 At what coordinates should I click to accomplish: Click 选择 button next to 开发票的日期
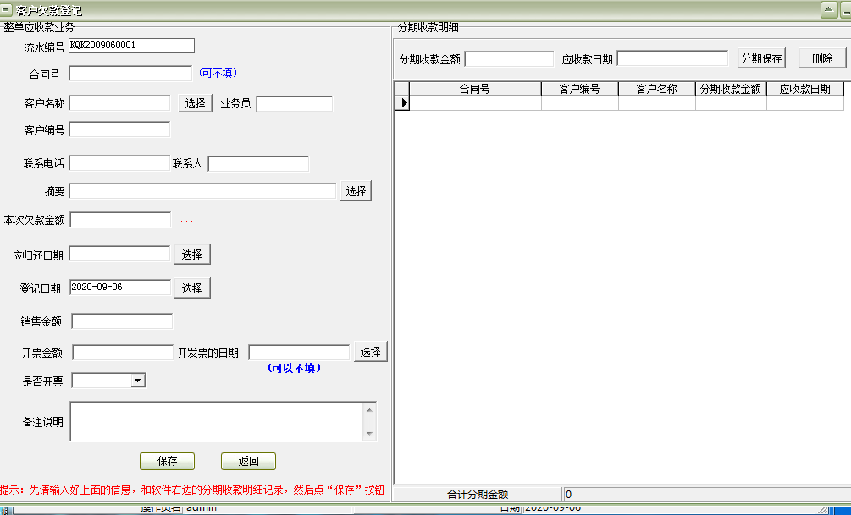tap(371, 351)
